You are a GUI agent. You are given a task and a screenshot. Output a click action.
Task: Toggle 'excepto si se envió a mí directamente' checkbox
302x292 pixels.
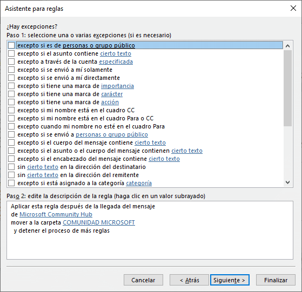pos(11,78)
